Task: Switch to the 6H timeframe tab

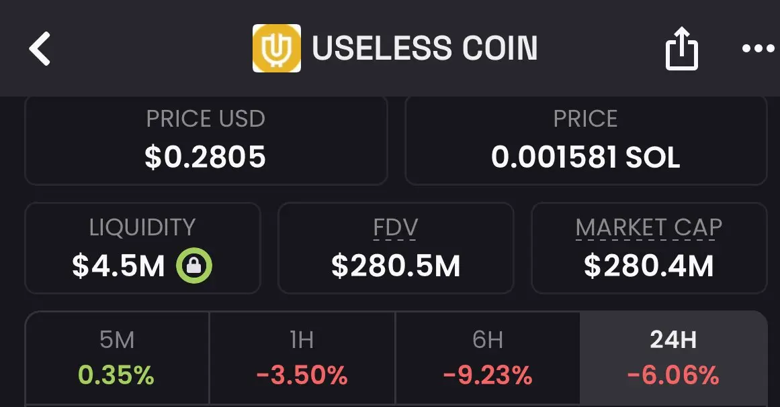Action: (488, 357)
